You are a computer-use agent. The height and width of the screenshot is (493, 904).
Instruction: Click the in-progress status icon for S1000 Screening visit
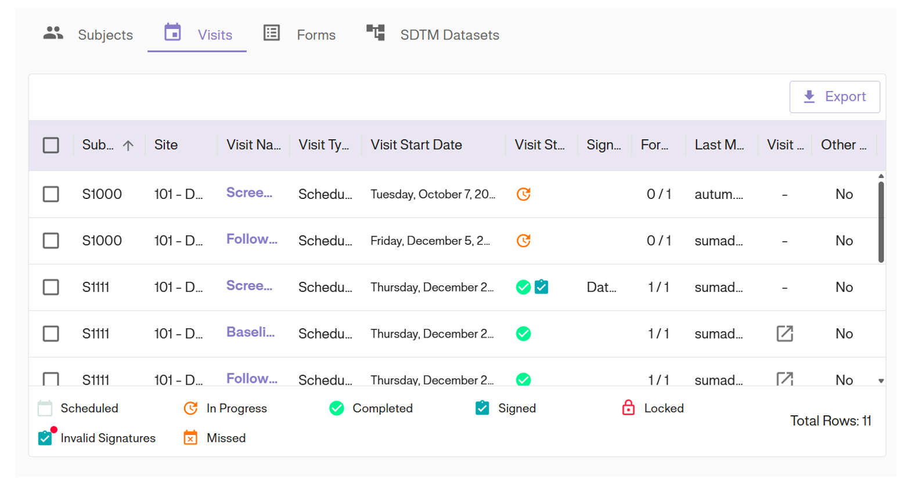523,194
